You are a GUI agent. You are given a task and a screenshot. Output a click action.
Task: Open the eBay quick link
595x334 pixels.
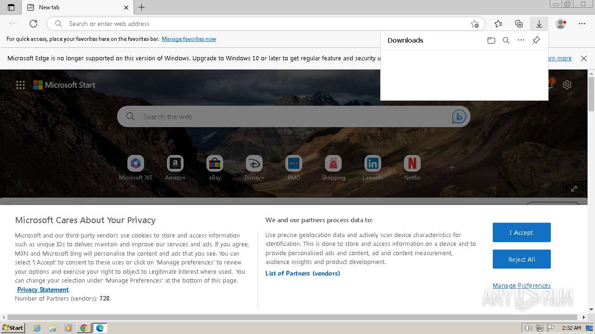pyautogui.click(x=215, y=168)
